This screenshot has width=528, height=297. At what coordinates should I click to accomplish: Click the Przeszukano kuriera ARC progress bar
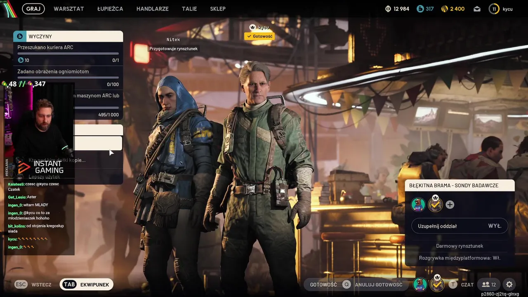(x=68, y=54)
